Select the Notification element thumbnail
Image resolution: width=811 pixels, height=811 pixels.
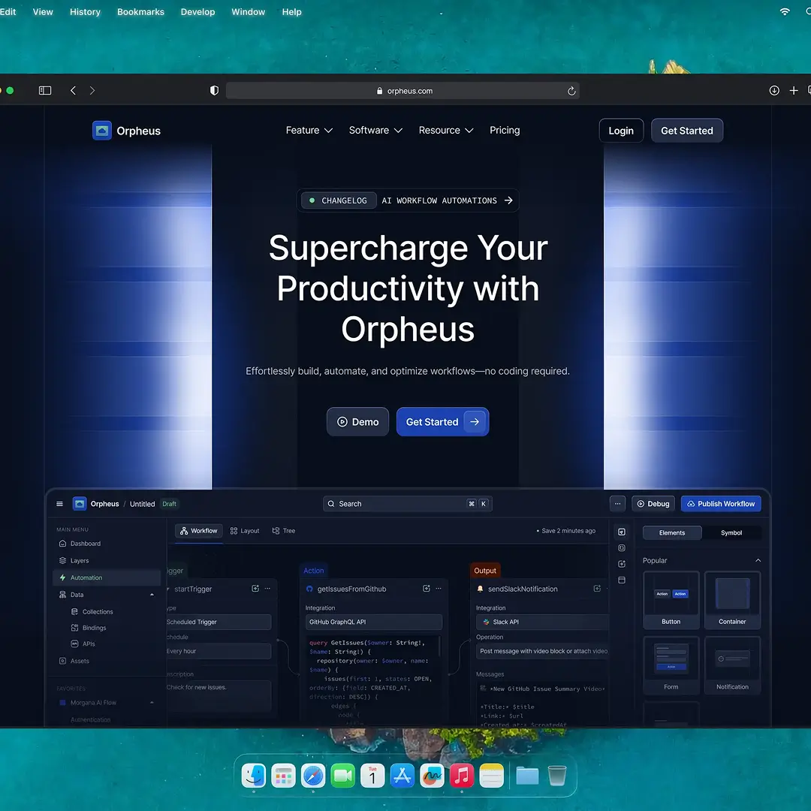click(732, 665)
